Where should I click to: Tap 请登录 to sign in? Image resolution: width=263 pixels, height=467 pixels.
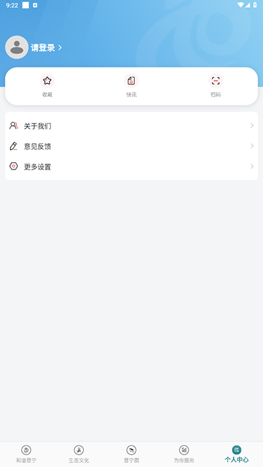[43, 48]
